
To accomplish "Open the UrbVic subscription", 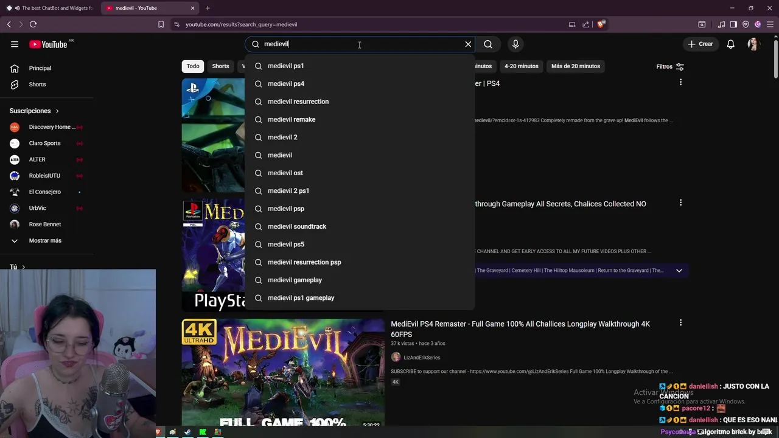I will [47, 208].
